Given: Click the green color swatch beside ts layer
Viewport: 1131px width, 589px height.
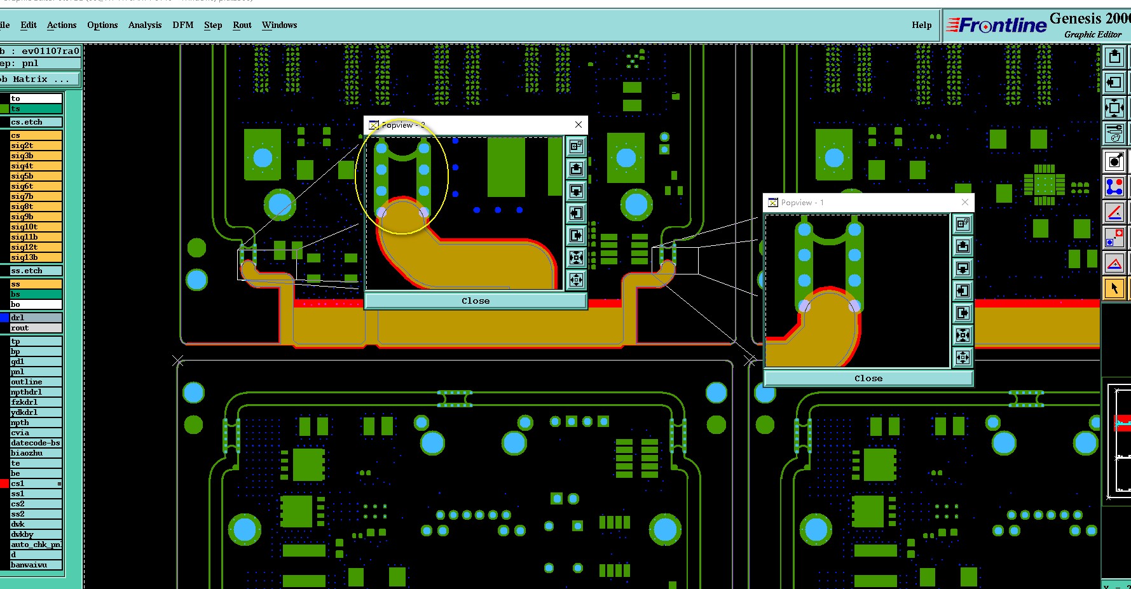Looking at the screenshot, I should click(x=4, y=109).
